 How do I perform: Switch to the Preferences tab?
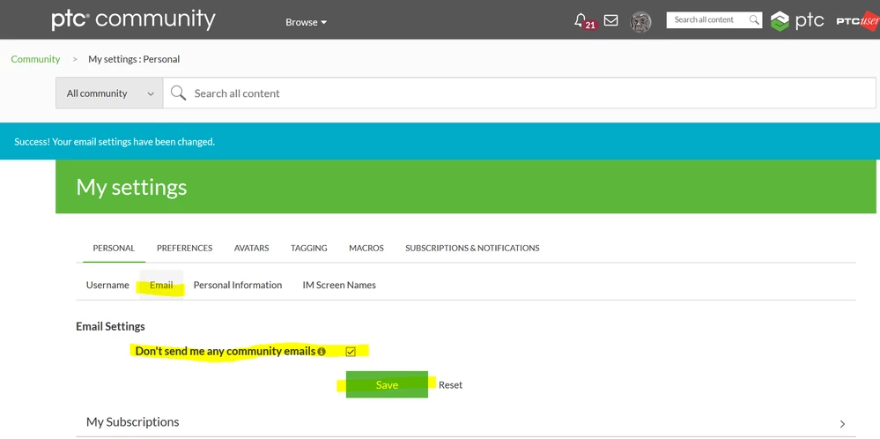point(185,248)
